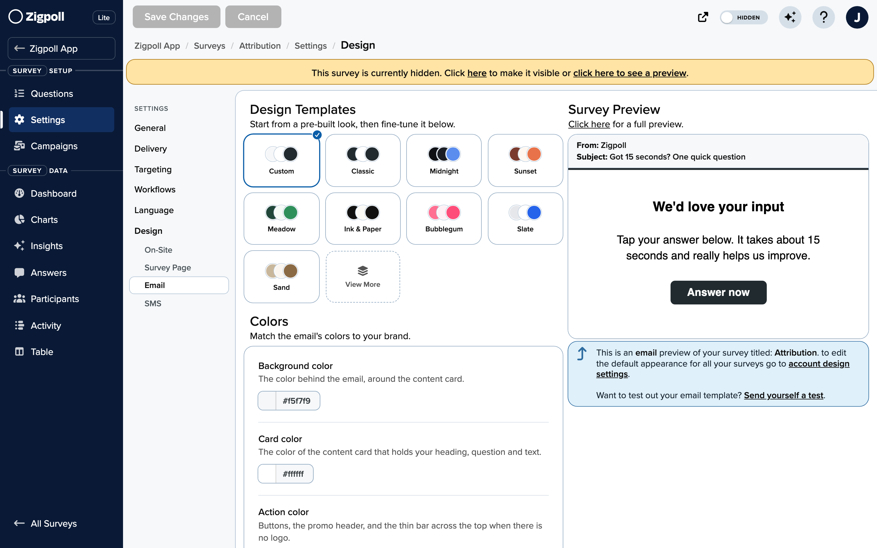Switch to SMS design
The height and width of the screenshot is (548, 877).
tap(153, 303)
